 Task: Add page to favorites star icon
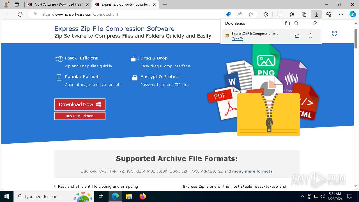(251, 14)
